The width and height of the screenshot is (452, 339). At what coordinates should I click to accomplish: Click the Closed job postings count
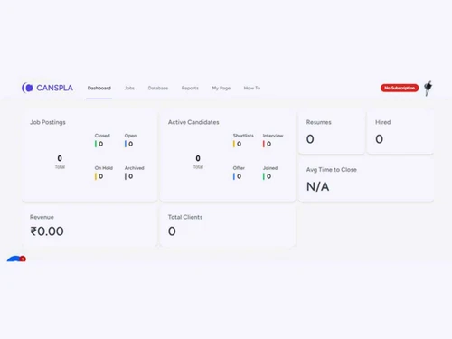[101, 144]
